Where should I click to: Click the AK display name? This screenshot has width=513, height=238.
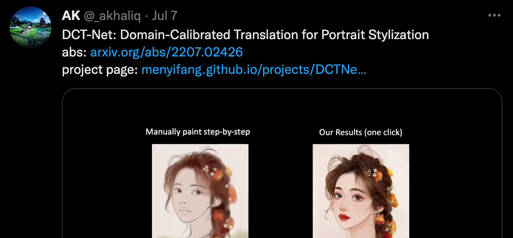point(71,15)
